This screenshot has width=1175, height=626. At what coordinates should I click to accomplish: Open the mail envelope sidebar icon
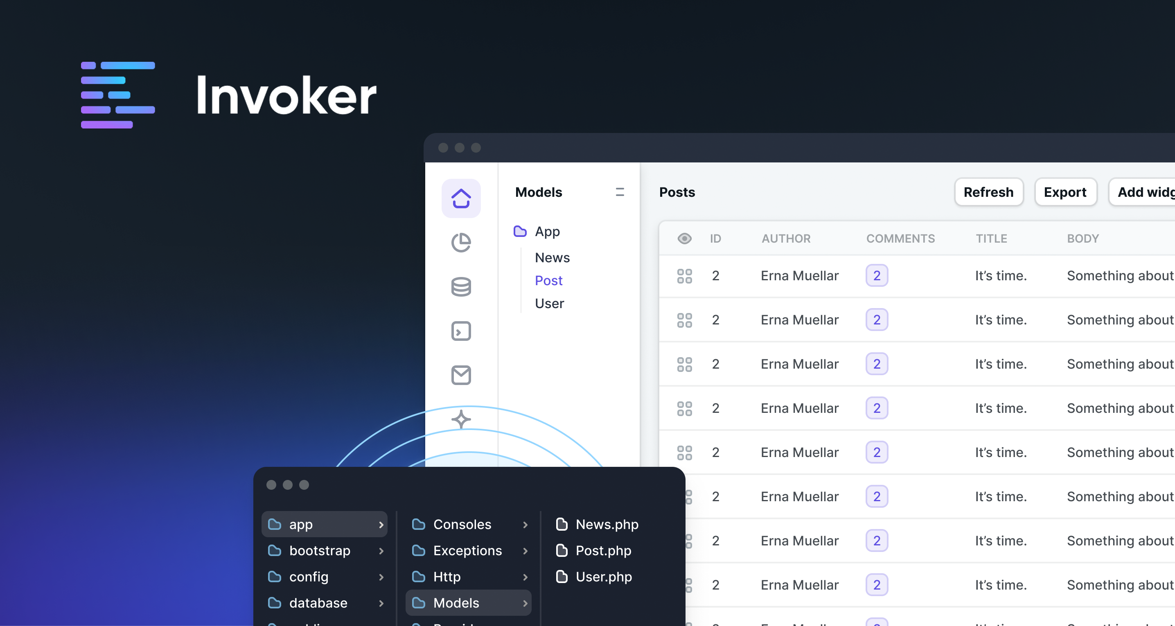(x=461, y=375)
